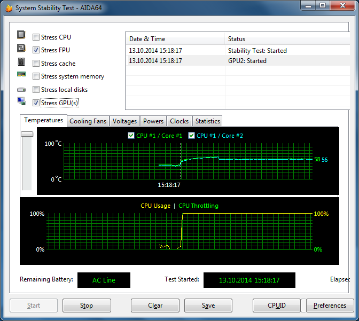The height and width of the screenshot is (321, 359).
Task: Enable the Stress system memory checkbox
Action: coord(36,76)
